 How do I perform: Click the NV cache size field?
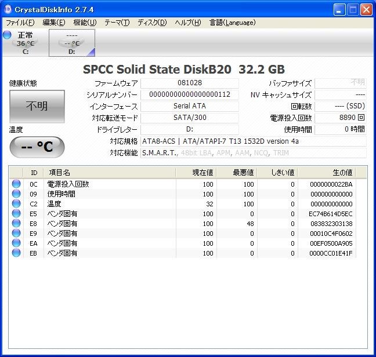[x=341, y=94]
